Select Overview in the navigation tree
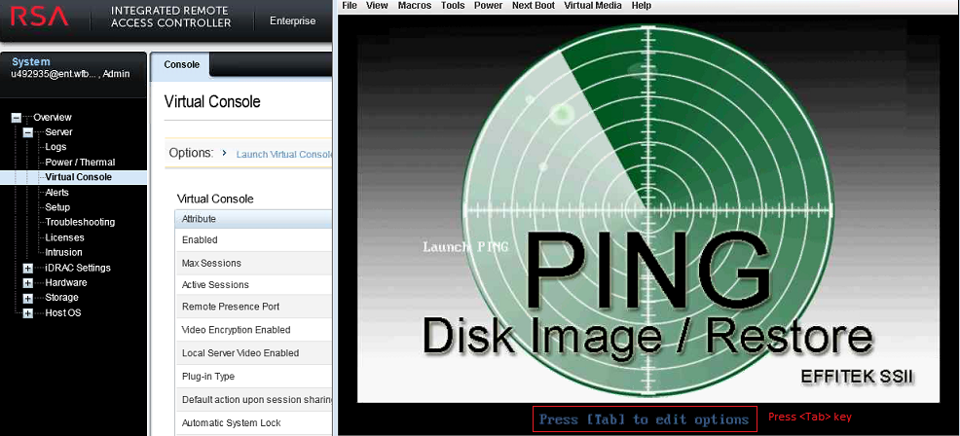The height and width of the screenshot is (436, 960). (53, 118)
